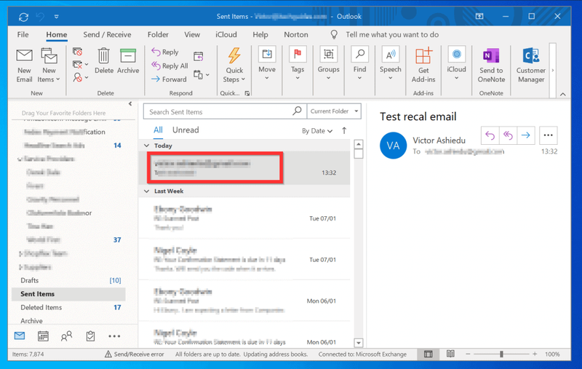Select the Home tab
Image resolution: width=582 pixels, height=369 pixels.
57,34
